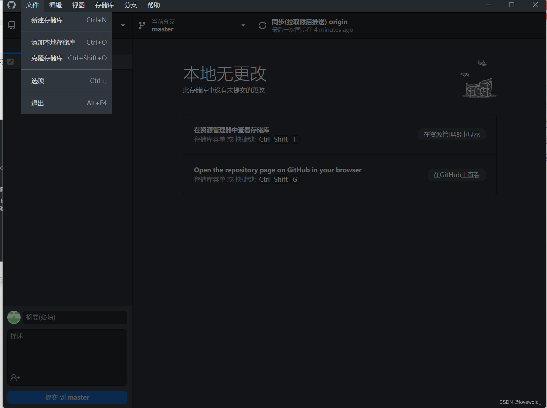
Task: Click the branch icon beside master
Action: click(142, 25)
